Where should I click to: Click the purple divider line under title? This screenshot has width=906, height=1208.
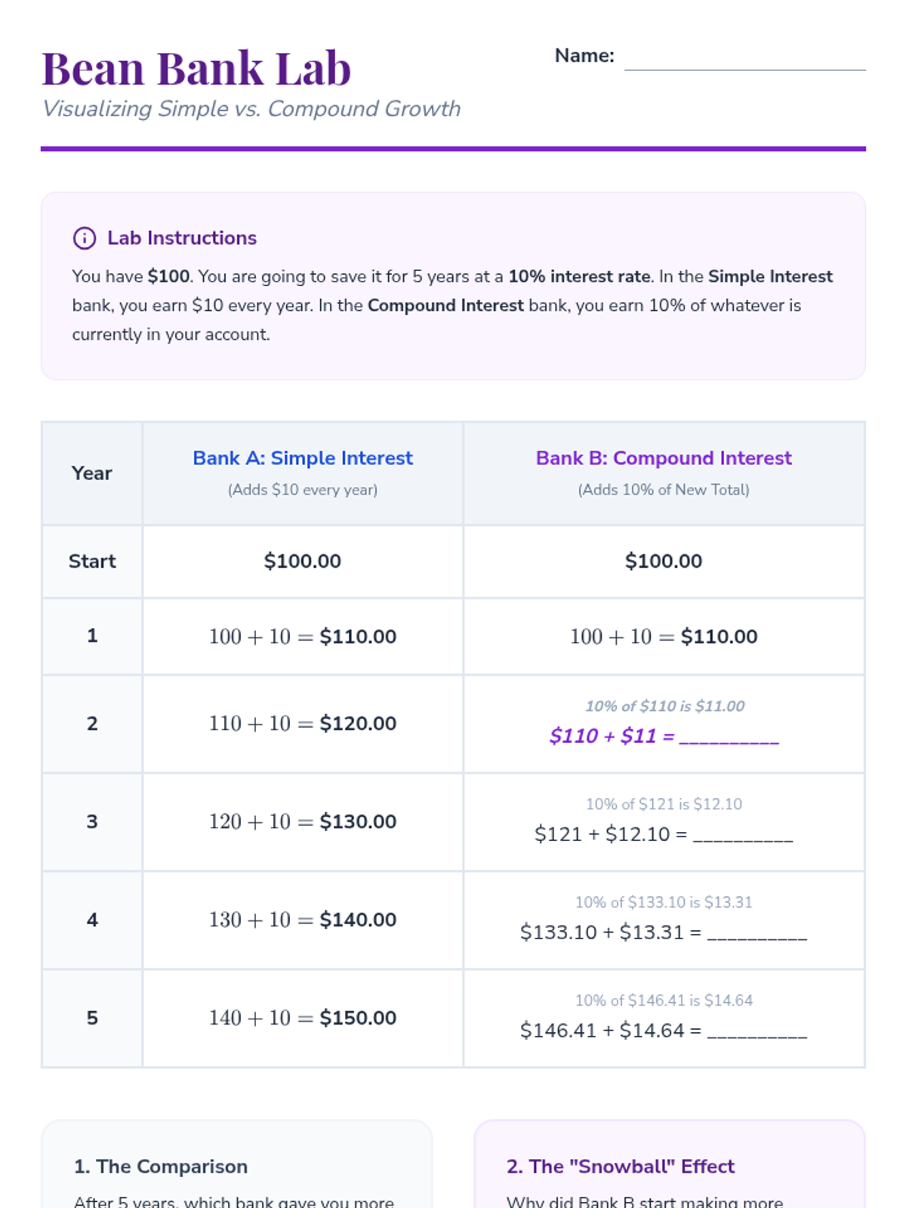pos(453,149)
